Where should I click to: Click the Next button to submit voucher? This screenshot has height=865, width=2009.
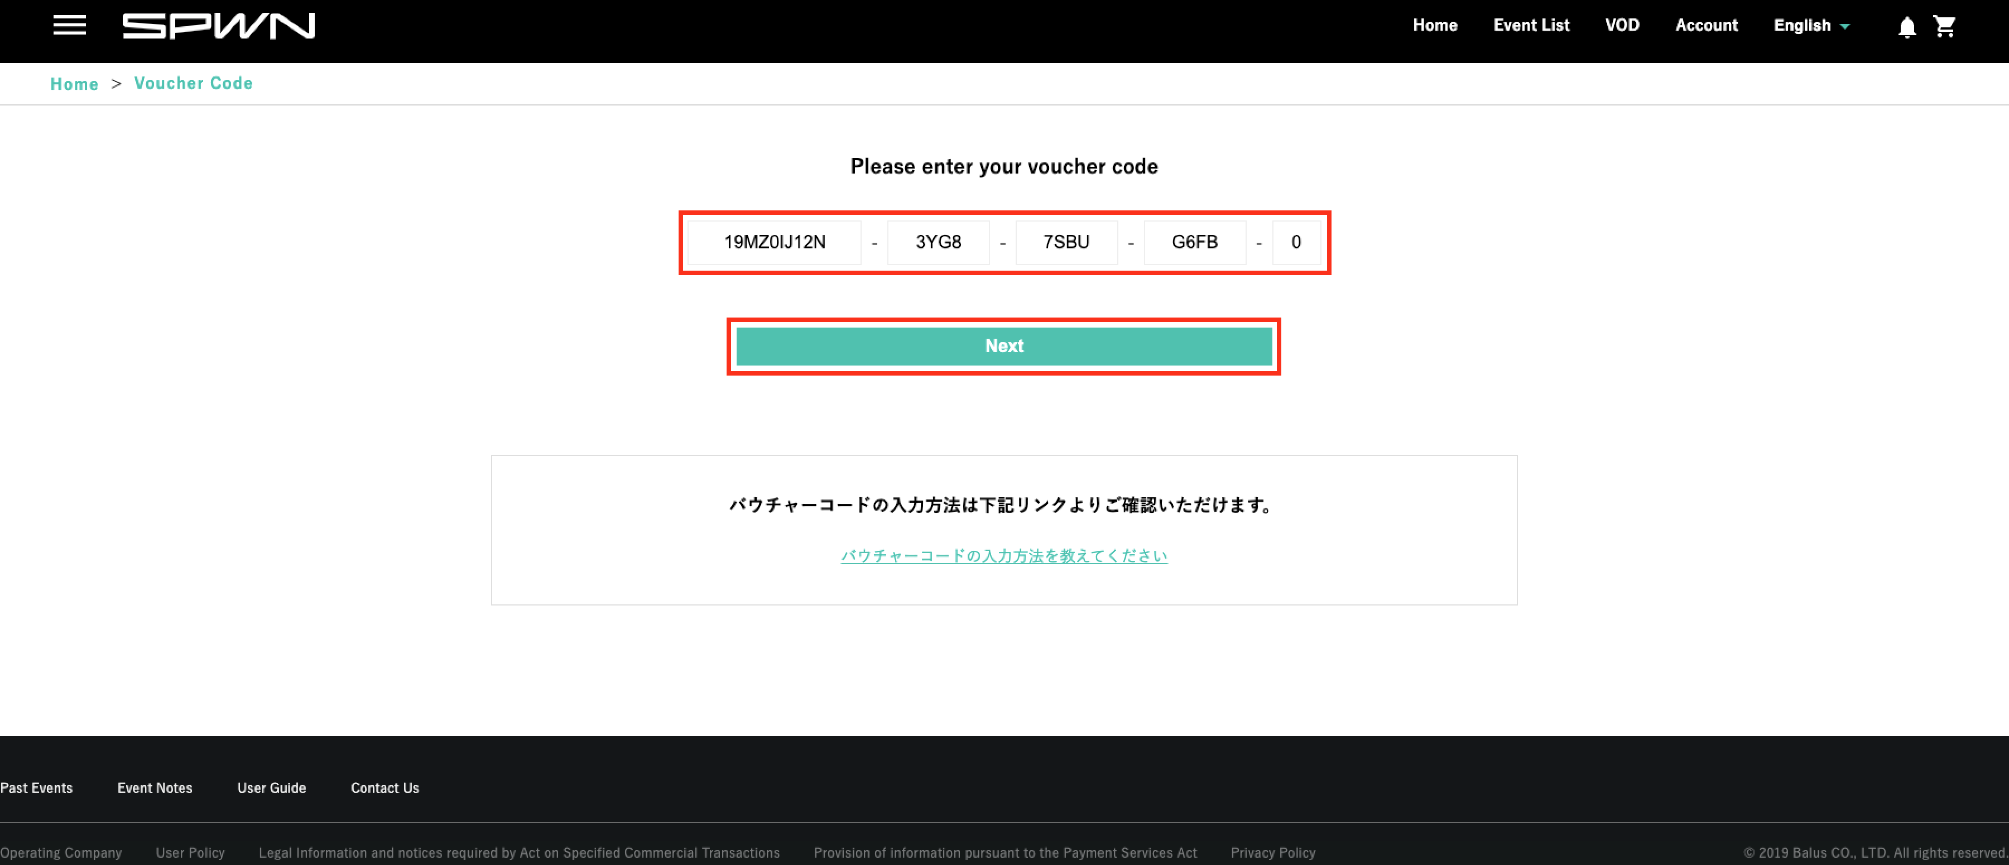coord(1004,345)
